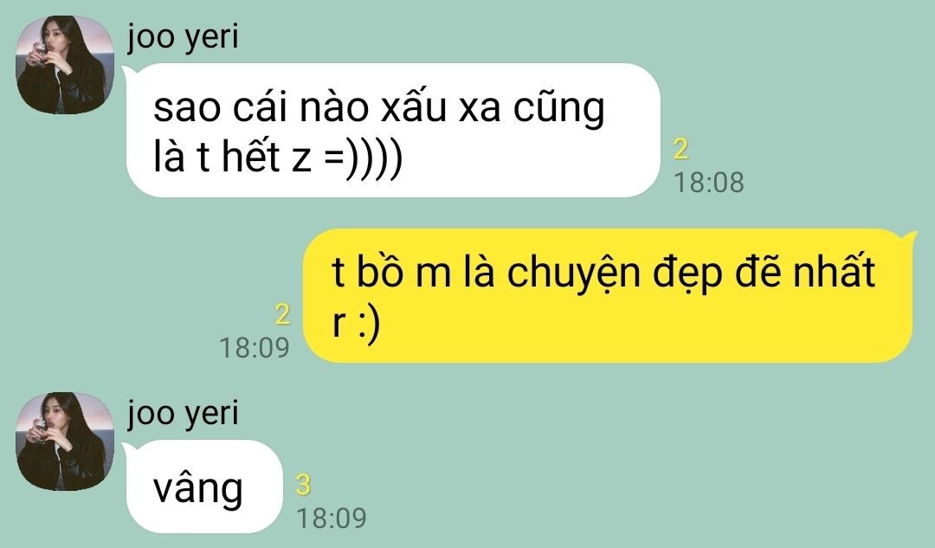Viewport: 935px width, 548px height.
Task: Tap the 18:08 timestamp
Action: [x=709, y=183]
